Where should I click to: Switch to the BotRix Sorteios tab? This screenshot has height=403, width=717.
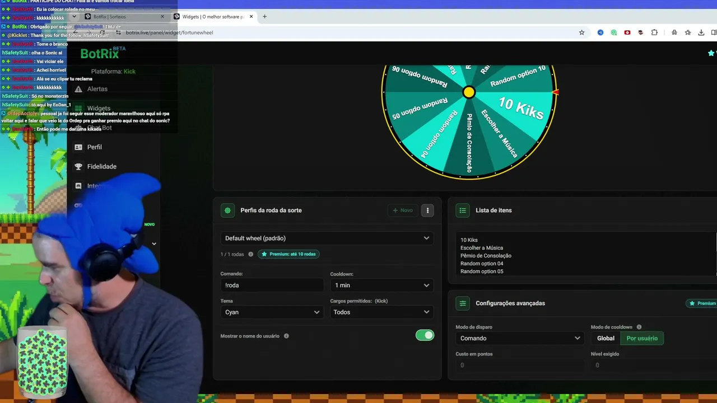[x=124, y=17]
